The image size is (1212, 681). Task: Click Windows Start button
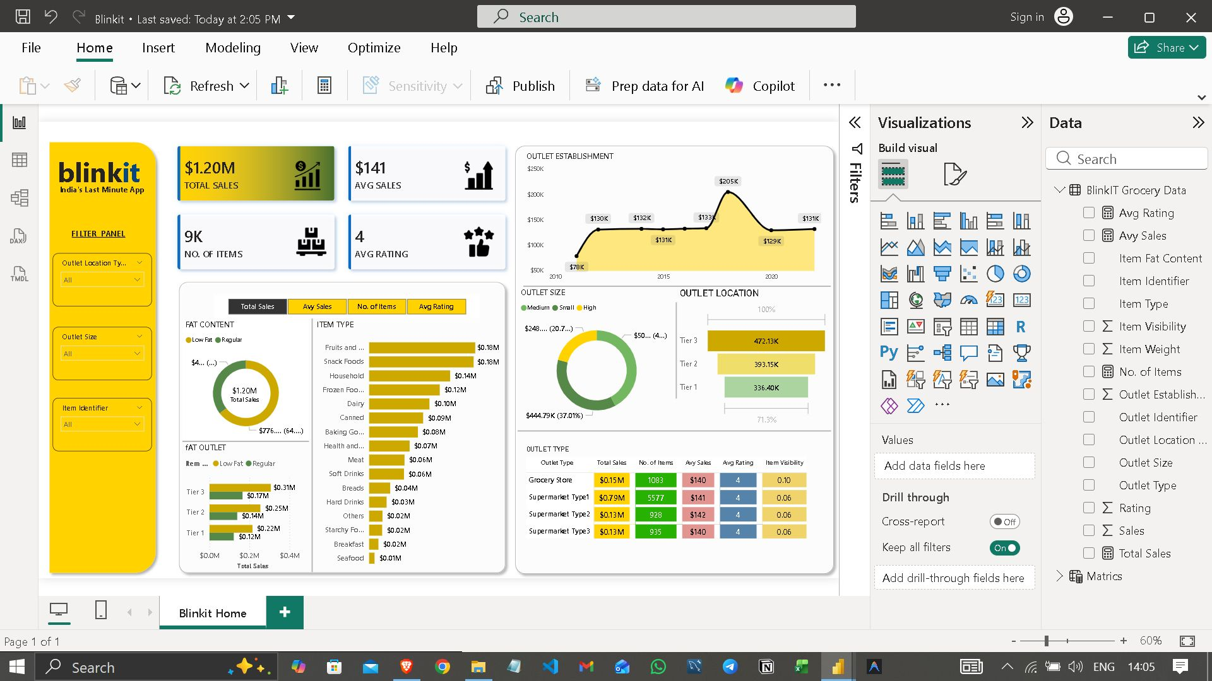(17, 666)
